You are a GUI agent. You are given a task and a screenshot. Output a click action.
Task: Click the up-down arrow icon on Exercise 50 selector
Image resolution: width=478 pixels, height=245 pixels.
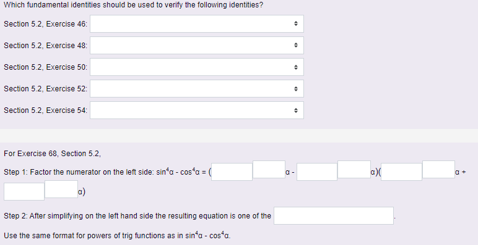click(295, 67)
